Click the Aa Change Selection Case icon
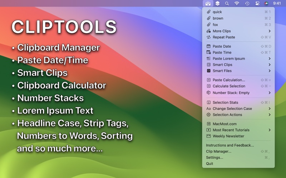The width and height of the screenshot is (286, 178). click(208, 109)
